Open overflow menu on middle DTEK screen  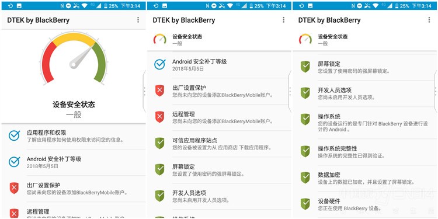pos(283,20)
